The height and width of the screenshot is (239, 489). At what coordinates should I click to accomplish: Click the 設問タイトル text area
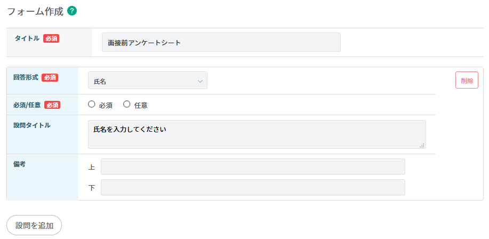point(256,134)
